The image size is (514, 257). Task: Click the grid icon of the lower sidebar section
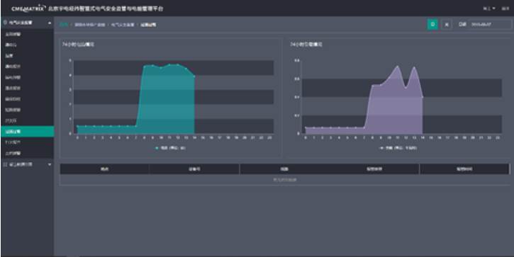(5, 164)
